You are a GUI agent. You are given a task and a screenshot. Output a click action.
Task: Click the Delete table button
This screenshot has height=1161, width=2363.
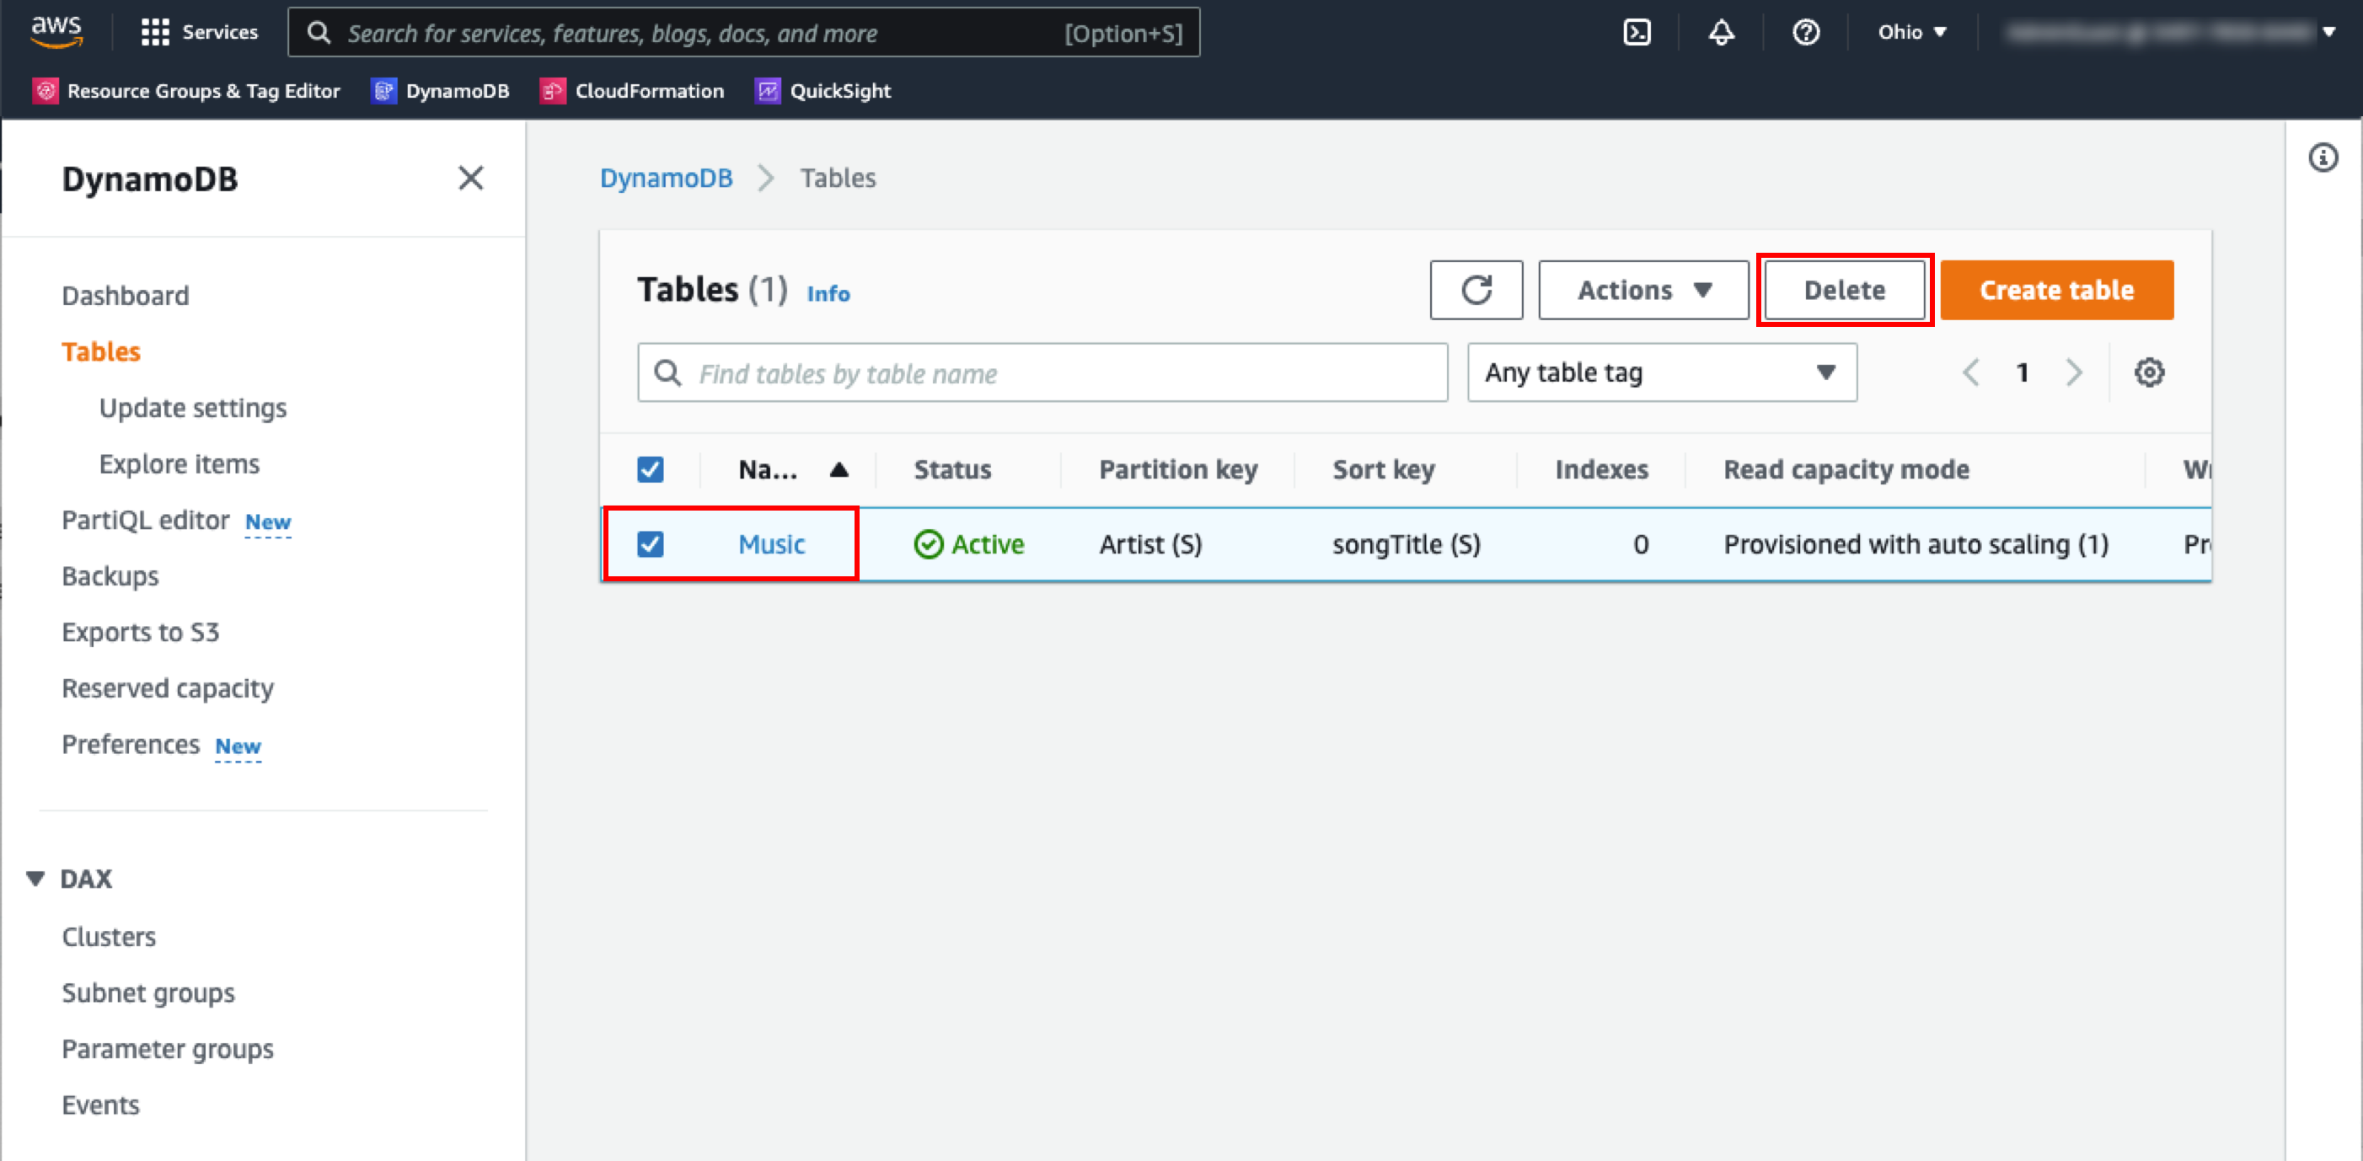[x=1845, y=290]
